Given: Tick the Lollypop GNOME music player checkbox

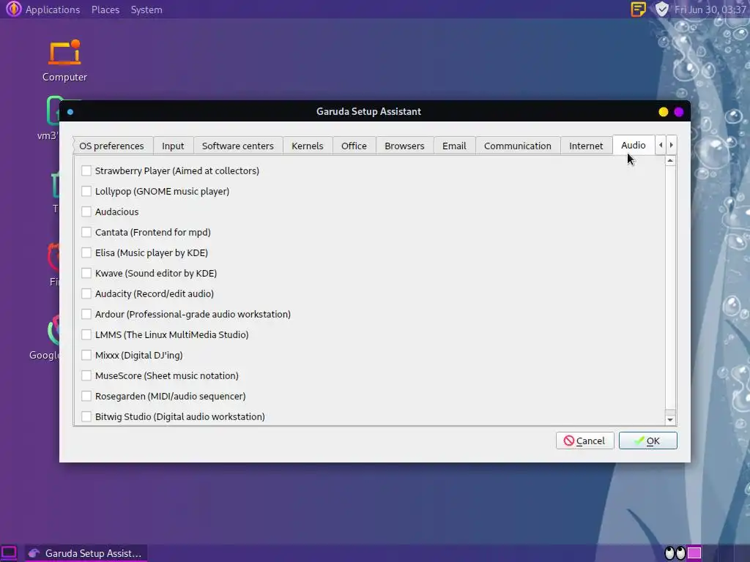Looking at the screenshot, I should coord(86,191).
